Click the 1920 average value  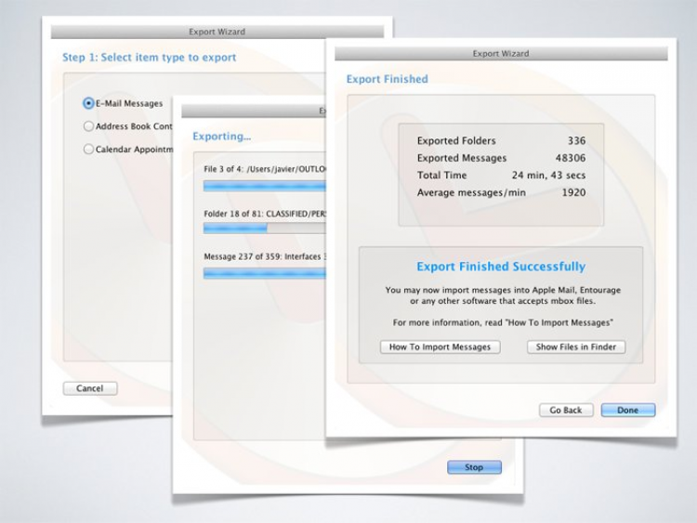click(574, 193)
